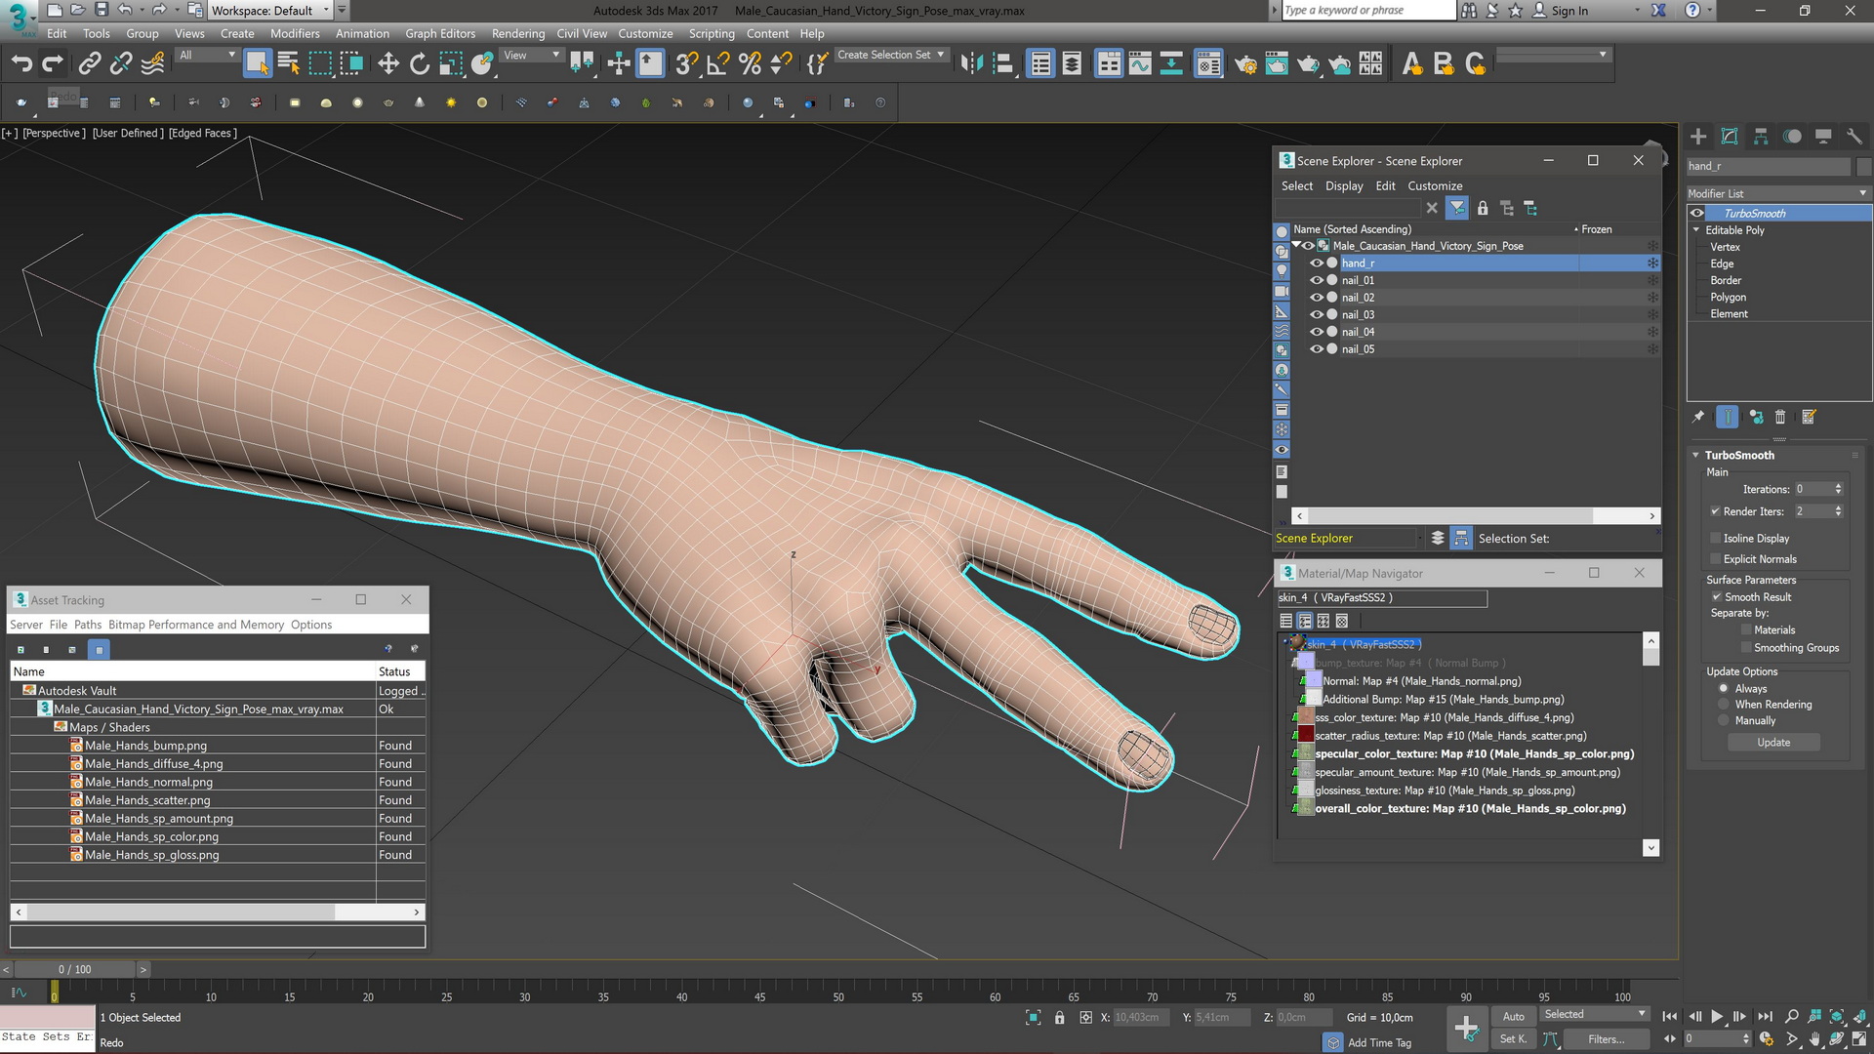Click the Align tool icon

point(1003,64)
